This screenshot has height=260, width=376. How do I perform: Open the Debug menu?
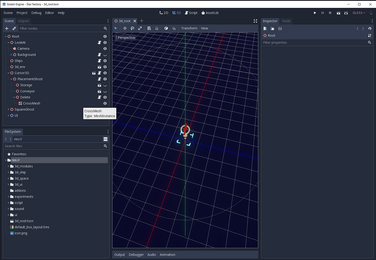[x=36, y=13]
